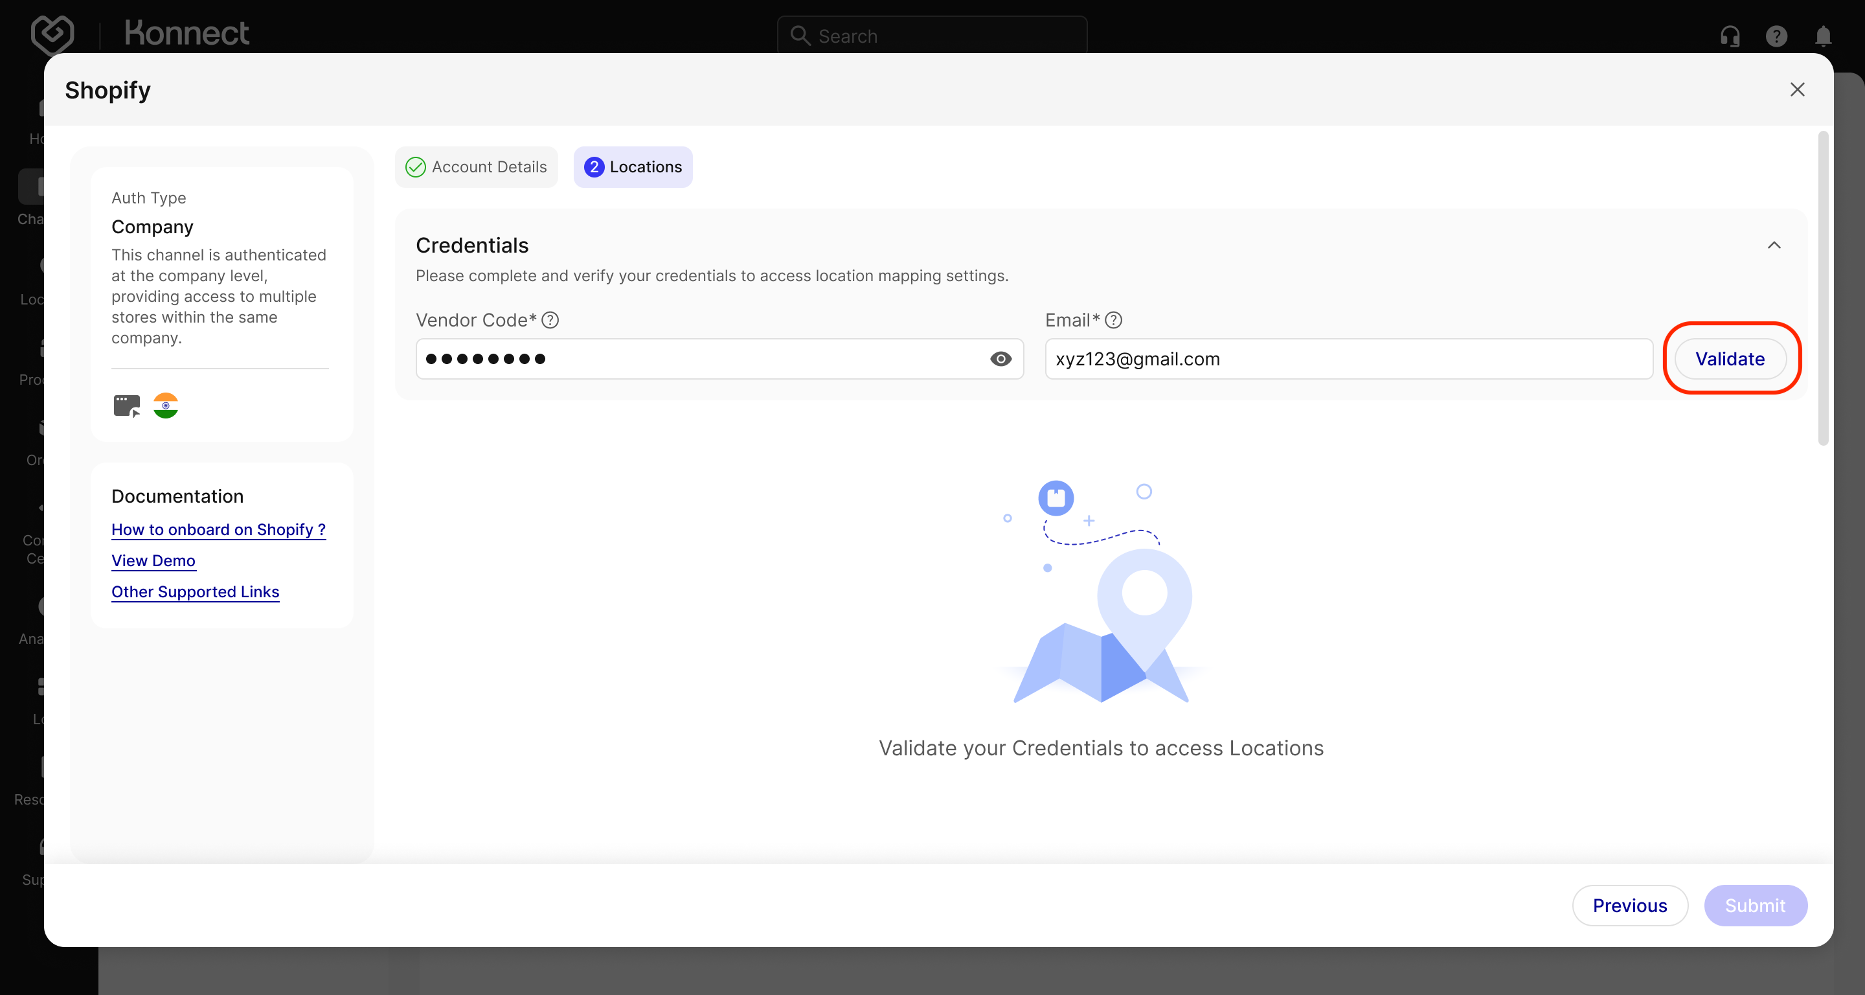The height and width of the screenshot is (995, 1865).
Task: Focus the Email input field
Action: click(1348, 359)
